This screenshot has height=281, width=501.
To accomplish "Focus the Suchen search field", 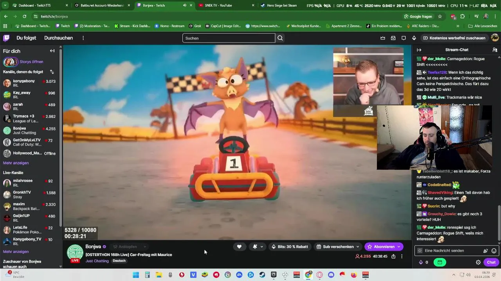I will [229, 38].
